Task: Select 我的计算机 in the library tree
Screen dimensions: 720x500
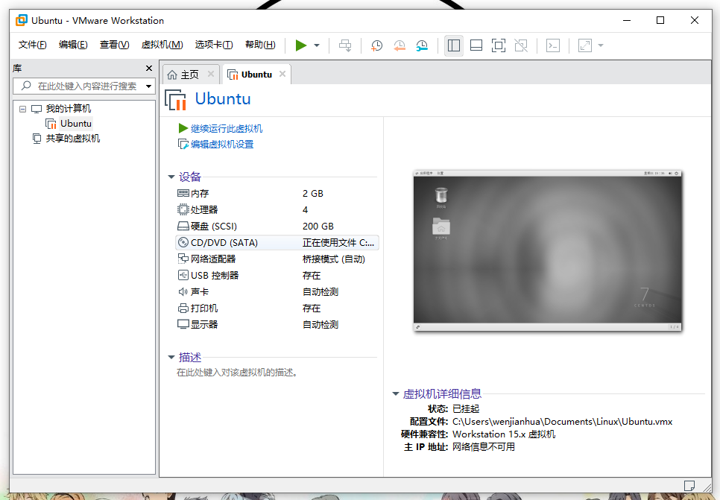Action: pos(69,109)
